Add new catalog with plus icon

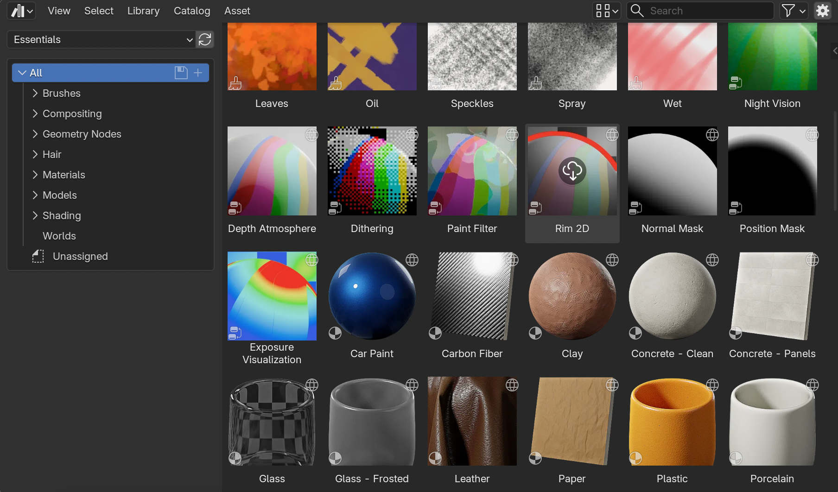pos(198,73)
